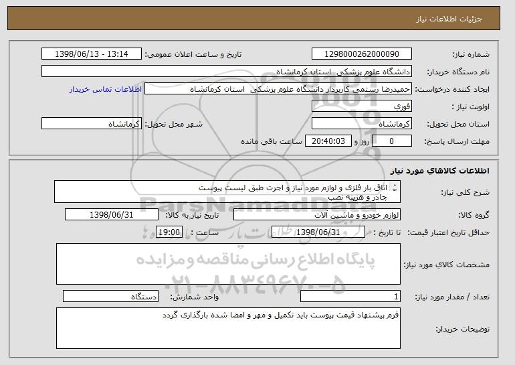515x365 pixels.
Task: Click the label شرح کلی نیاز
Action: point(465,192)
